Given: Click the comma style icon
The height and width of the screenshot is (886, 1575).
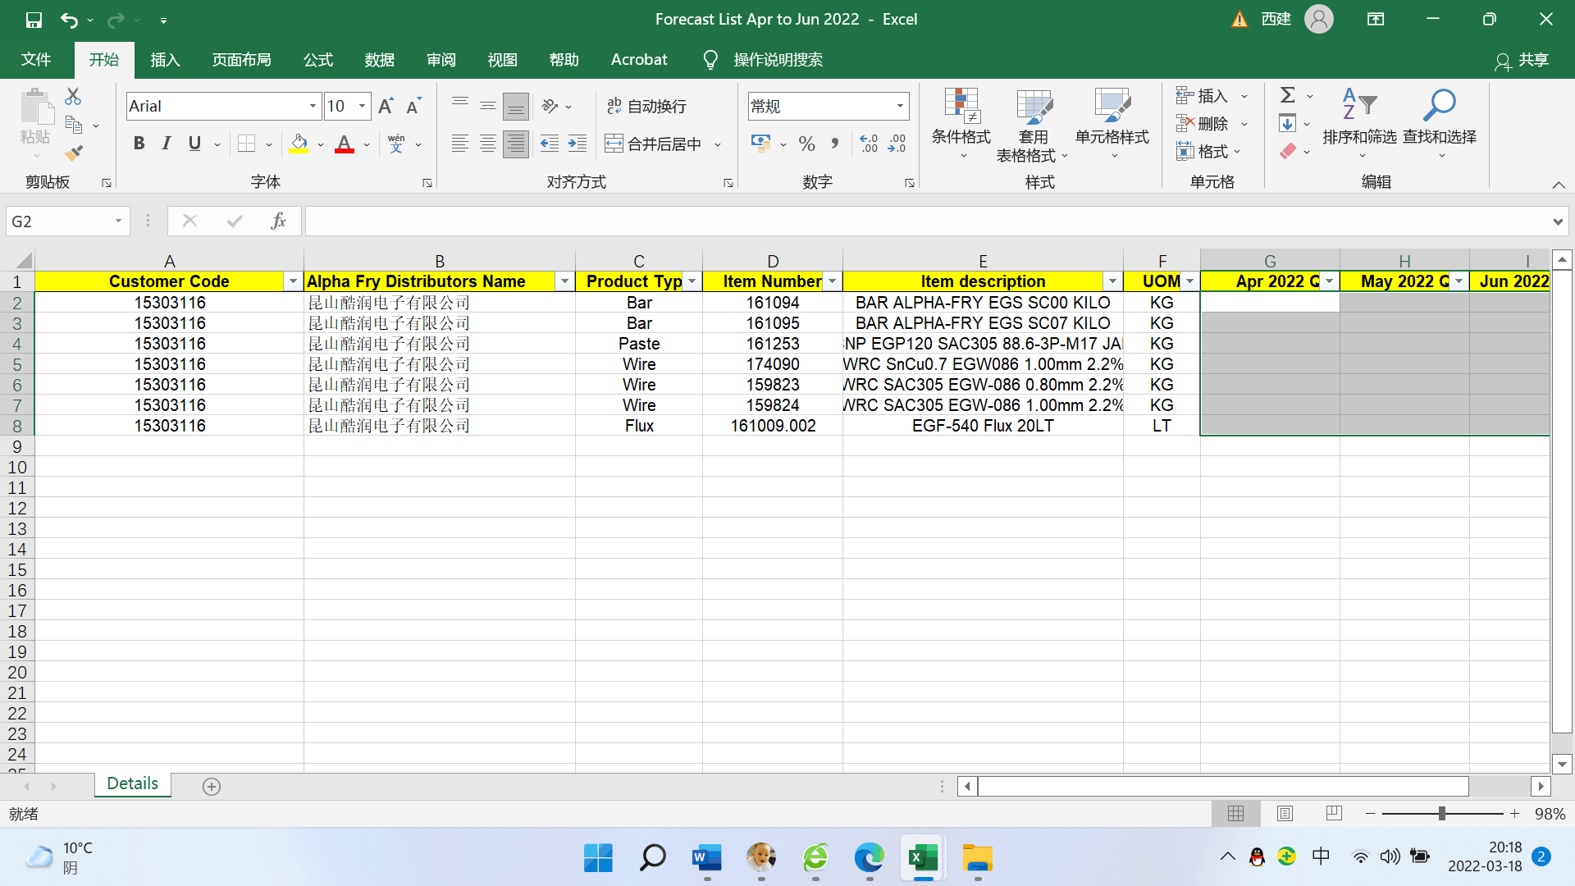Looking at the screenshot, I should coord(834,144).
